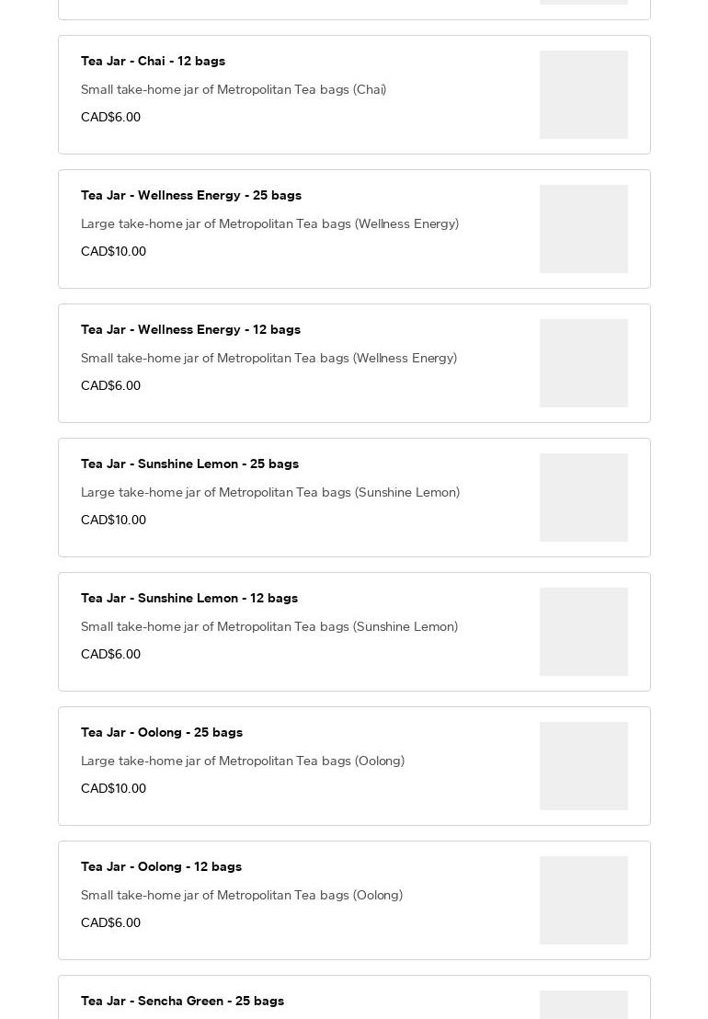Click the Sunshine Lemon 12 bags image placeholder
Viewport: 708px width, 1019px height.
[x=584, y=632]
